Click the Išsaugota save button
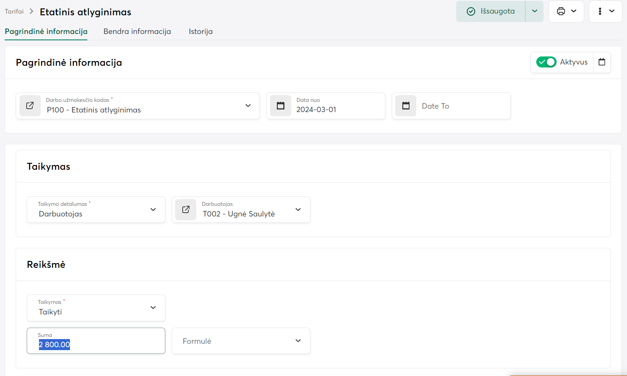The width and height of the screenshot is (627, 376). tap(497, 11)
